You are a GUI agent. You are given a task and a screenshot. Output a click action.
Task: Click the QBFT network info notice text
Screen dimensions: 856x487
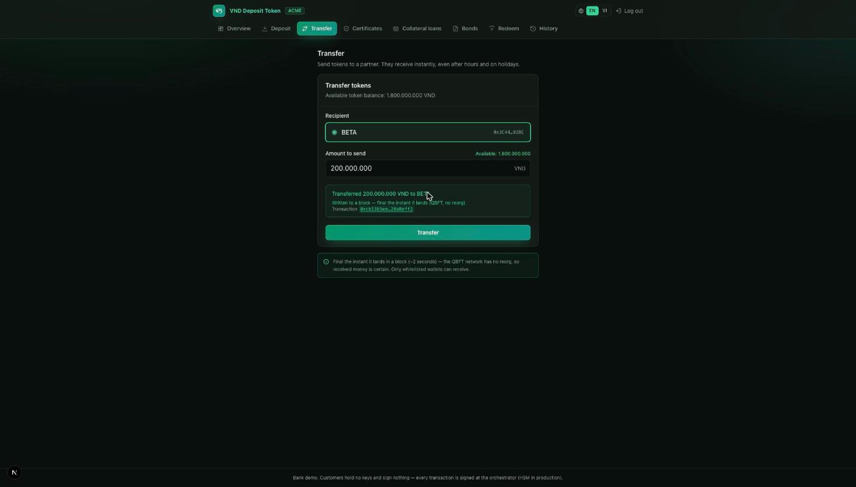(426, 265)
